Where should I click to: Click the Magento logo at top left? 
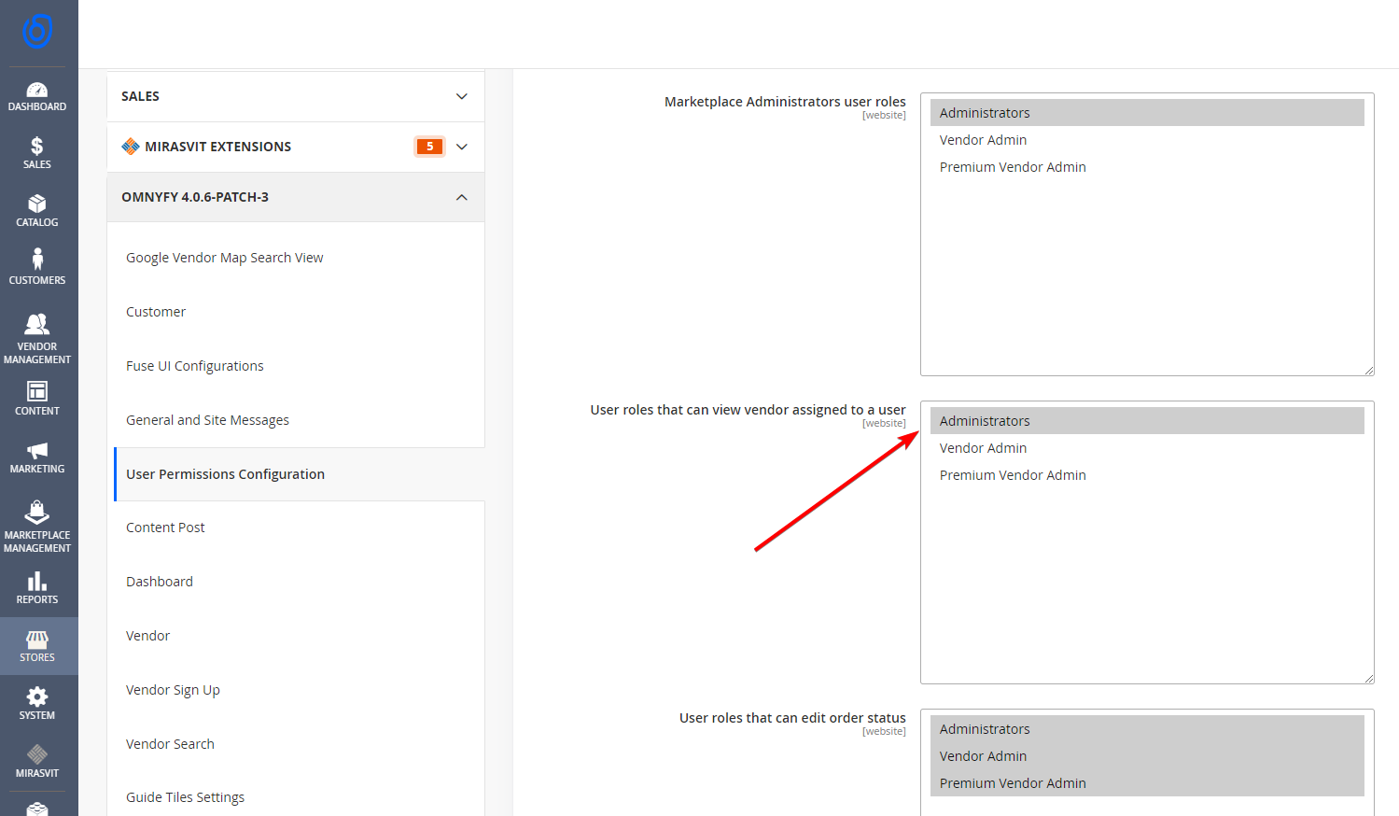tap(37, 31)
